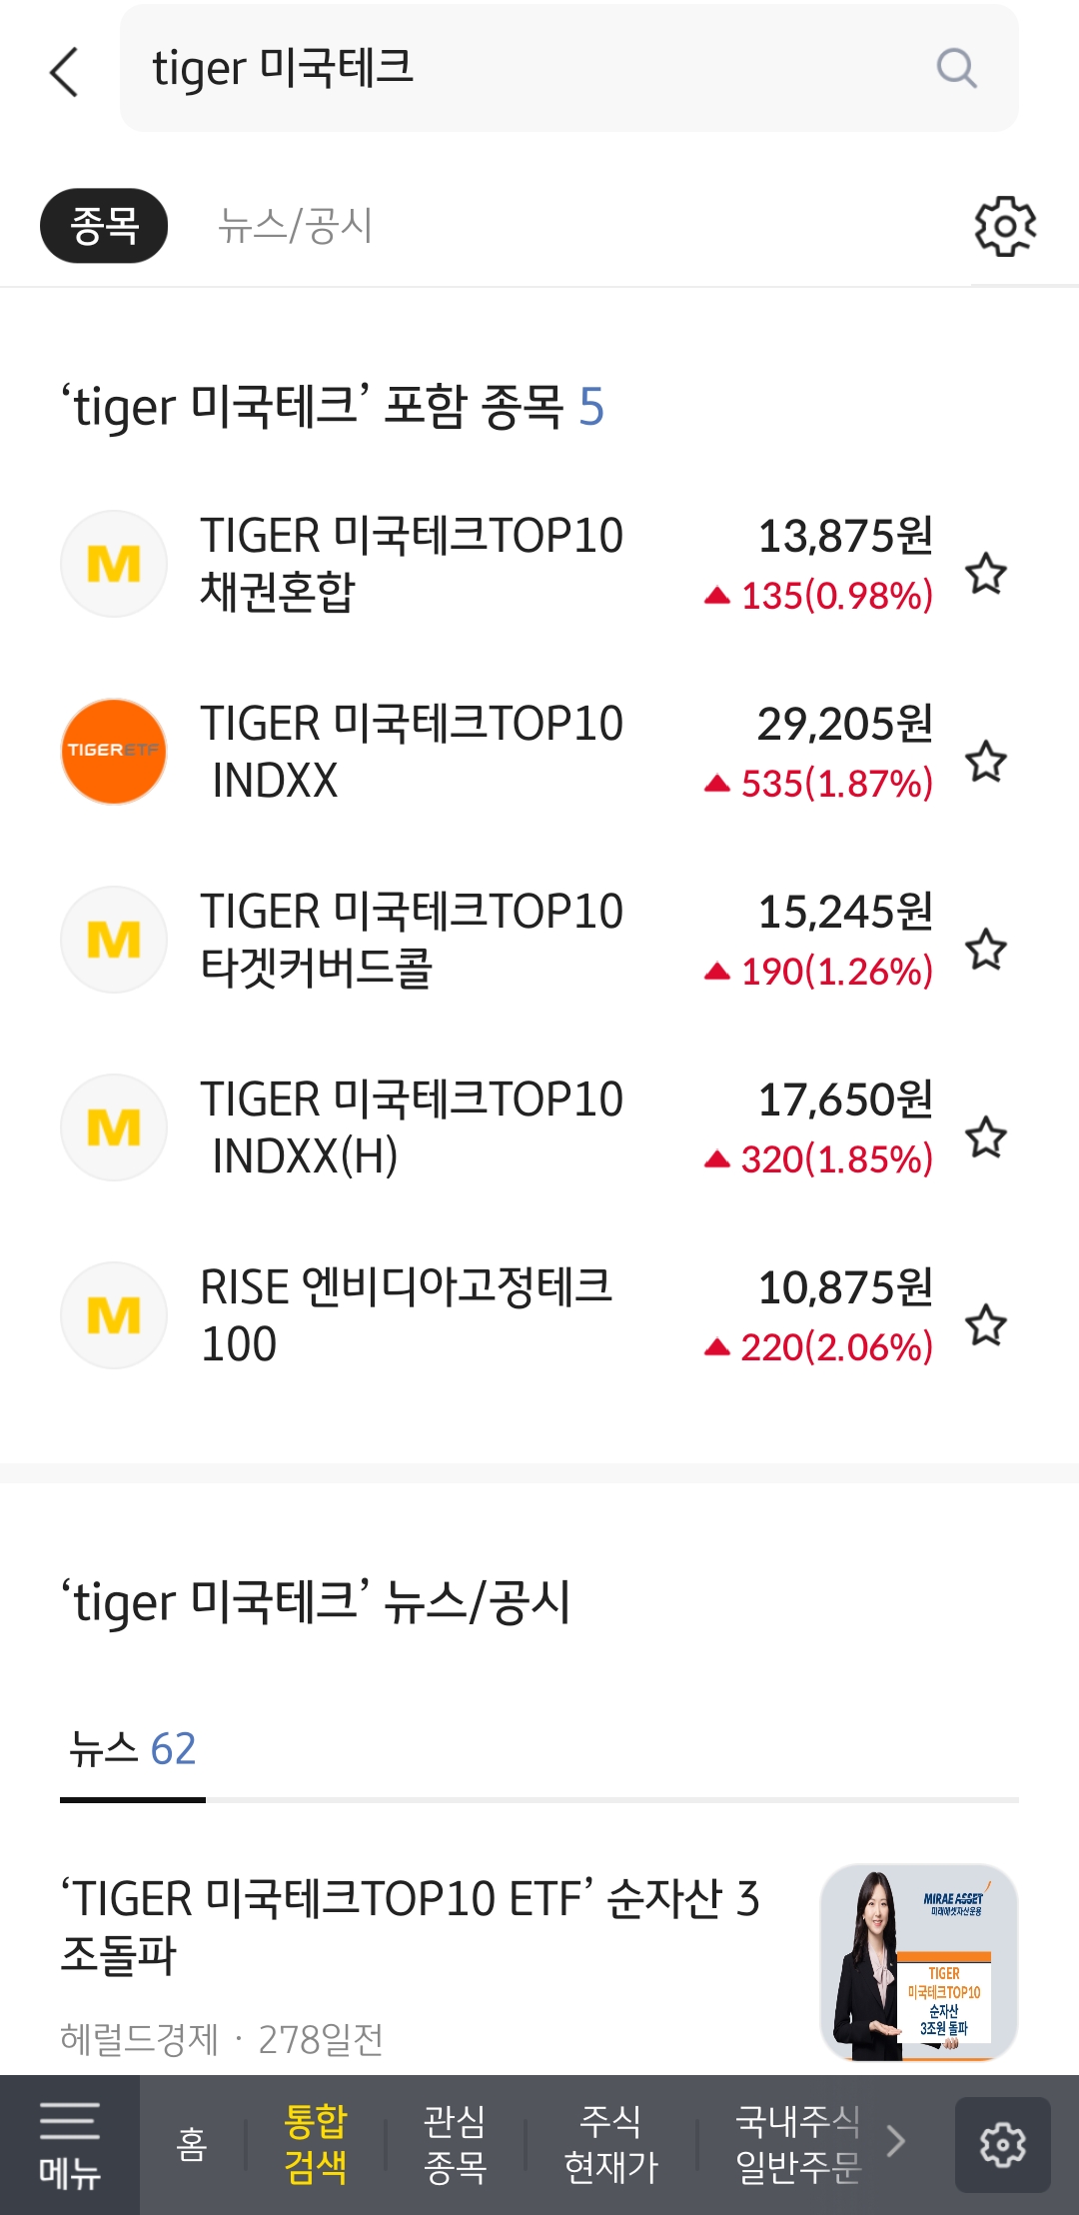Tap the 홈 button in bottom bar

pos(191,2144)
